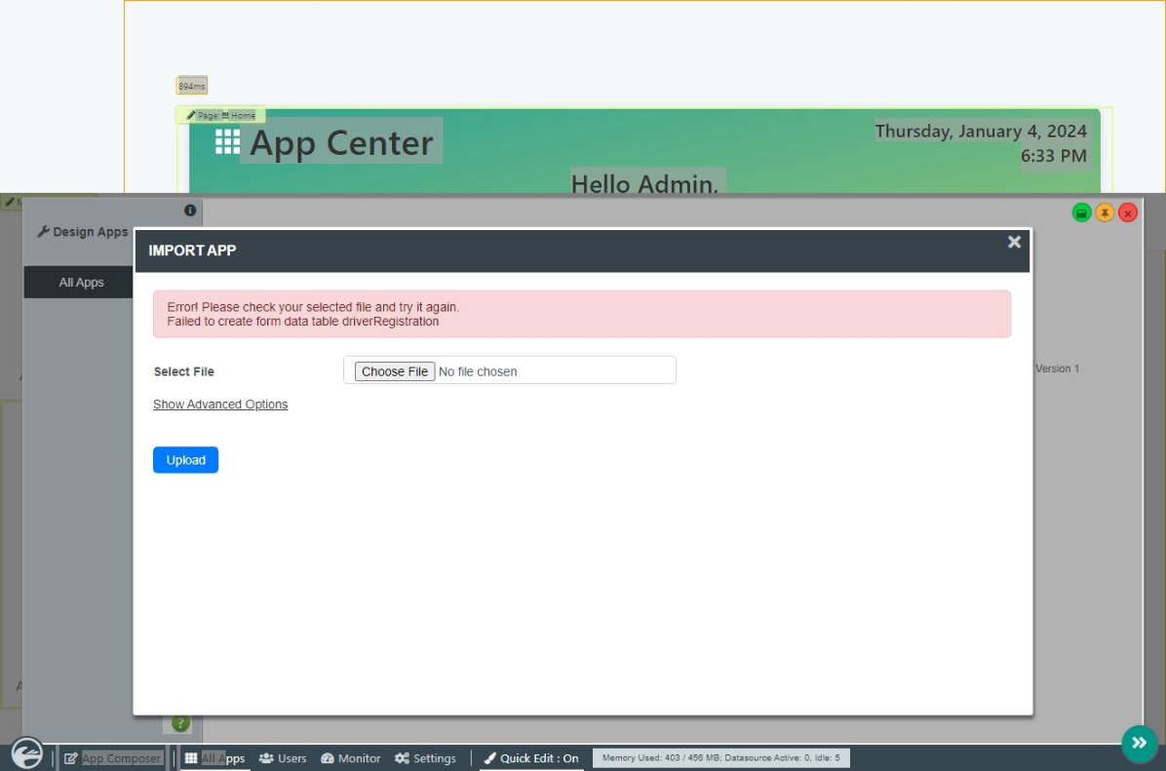Click the green dock window button
The height and width of the screenshot is (771, 1166).
tap(1081, 213)
